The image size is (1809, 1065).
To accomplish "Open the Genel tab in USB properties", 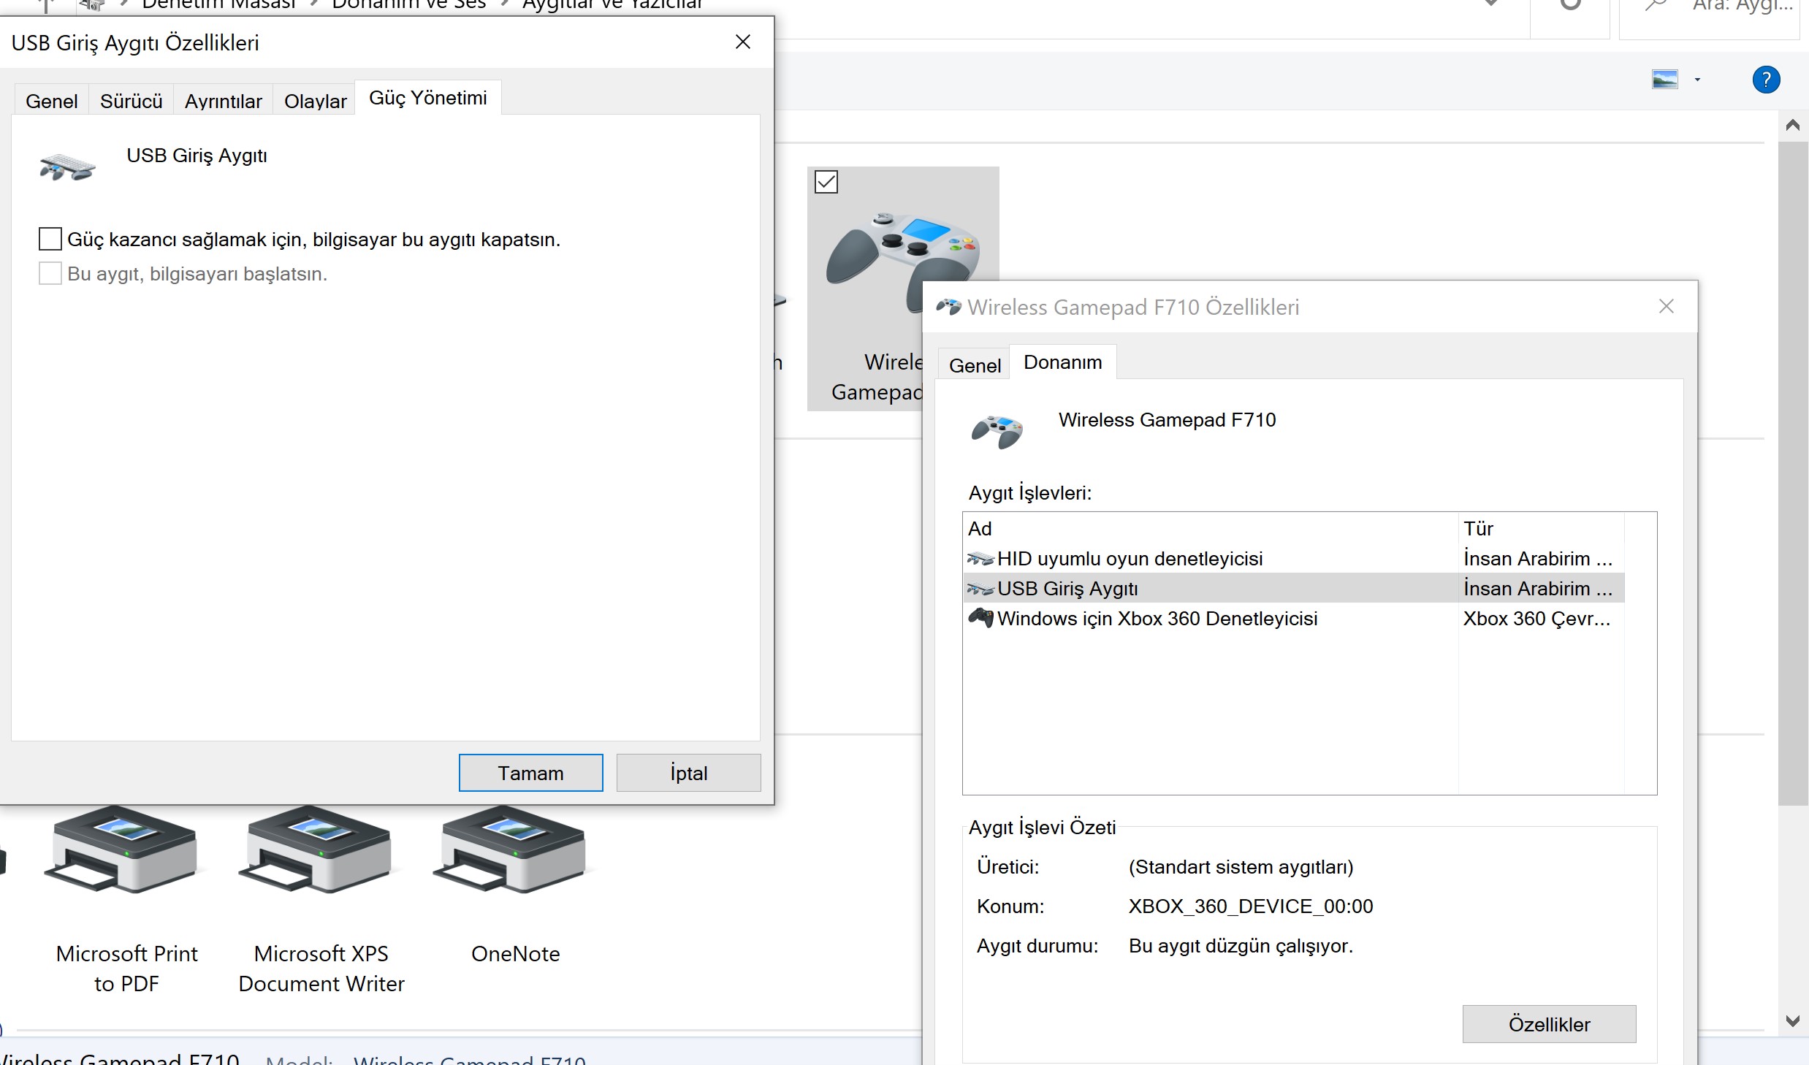I will pyautogui.click(x=51, y=101).
